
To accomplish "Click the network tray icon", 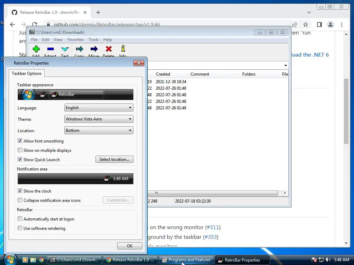I will pyautogui.click(x=321, y=260).
